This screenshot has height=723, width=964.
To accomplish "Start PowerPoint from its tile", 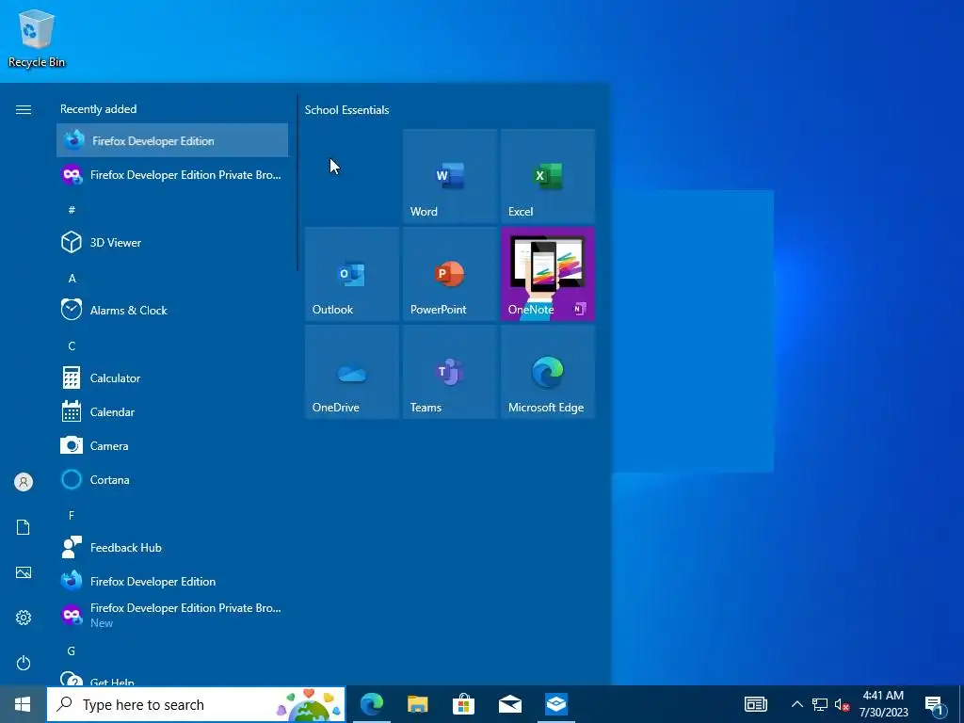I will [449, 274].
